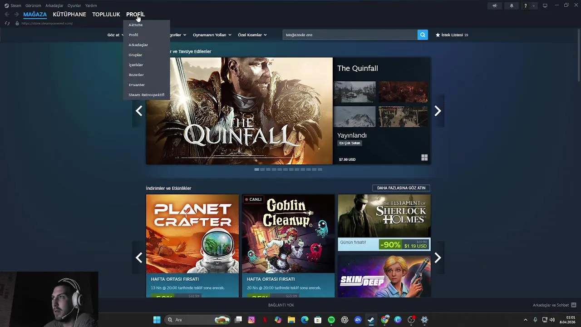The width and height of the screenshot is (581, 327).
Task: Switch to Big Picture mode icon
Action: coord(545,5)
